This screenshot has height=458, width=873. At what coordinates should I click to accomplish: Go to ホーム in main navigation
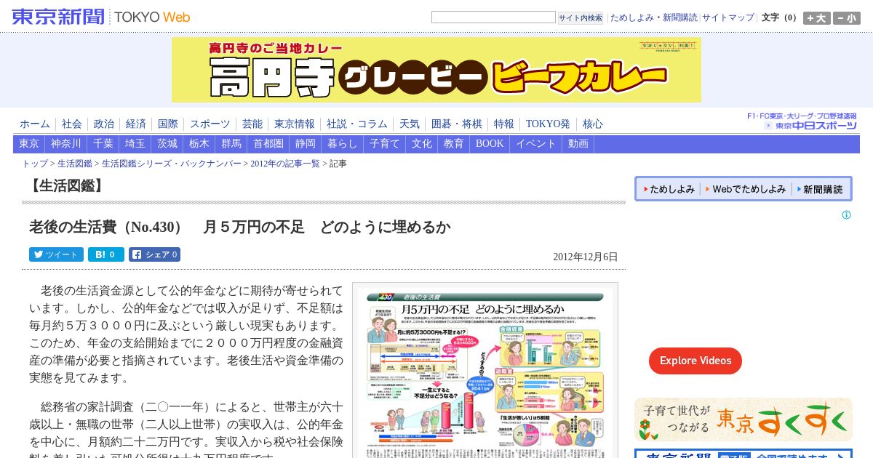35,124
